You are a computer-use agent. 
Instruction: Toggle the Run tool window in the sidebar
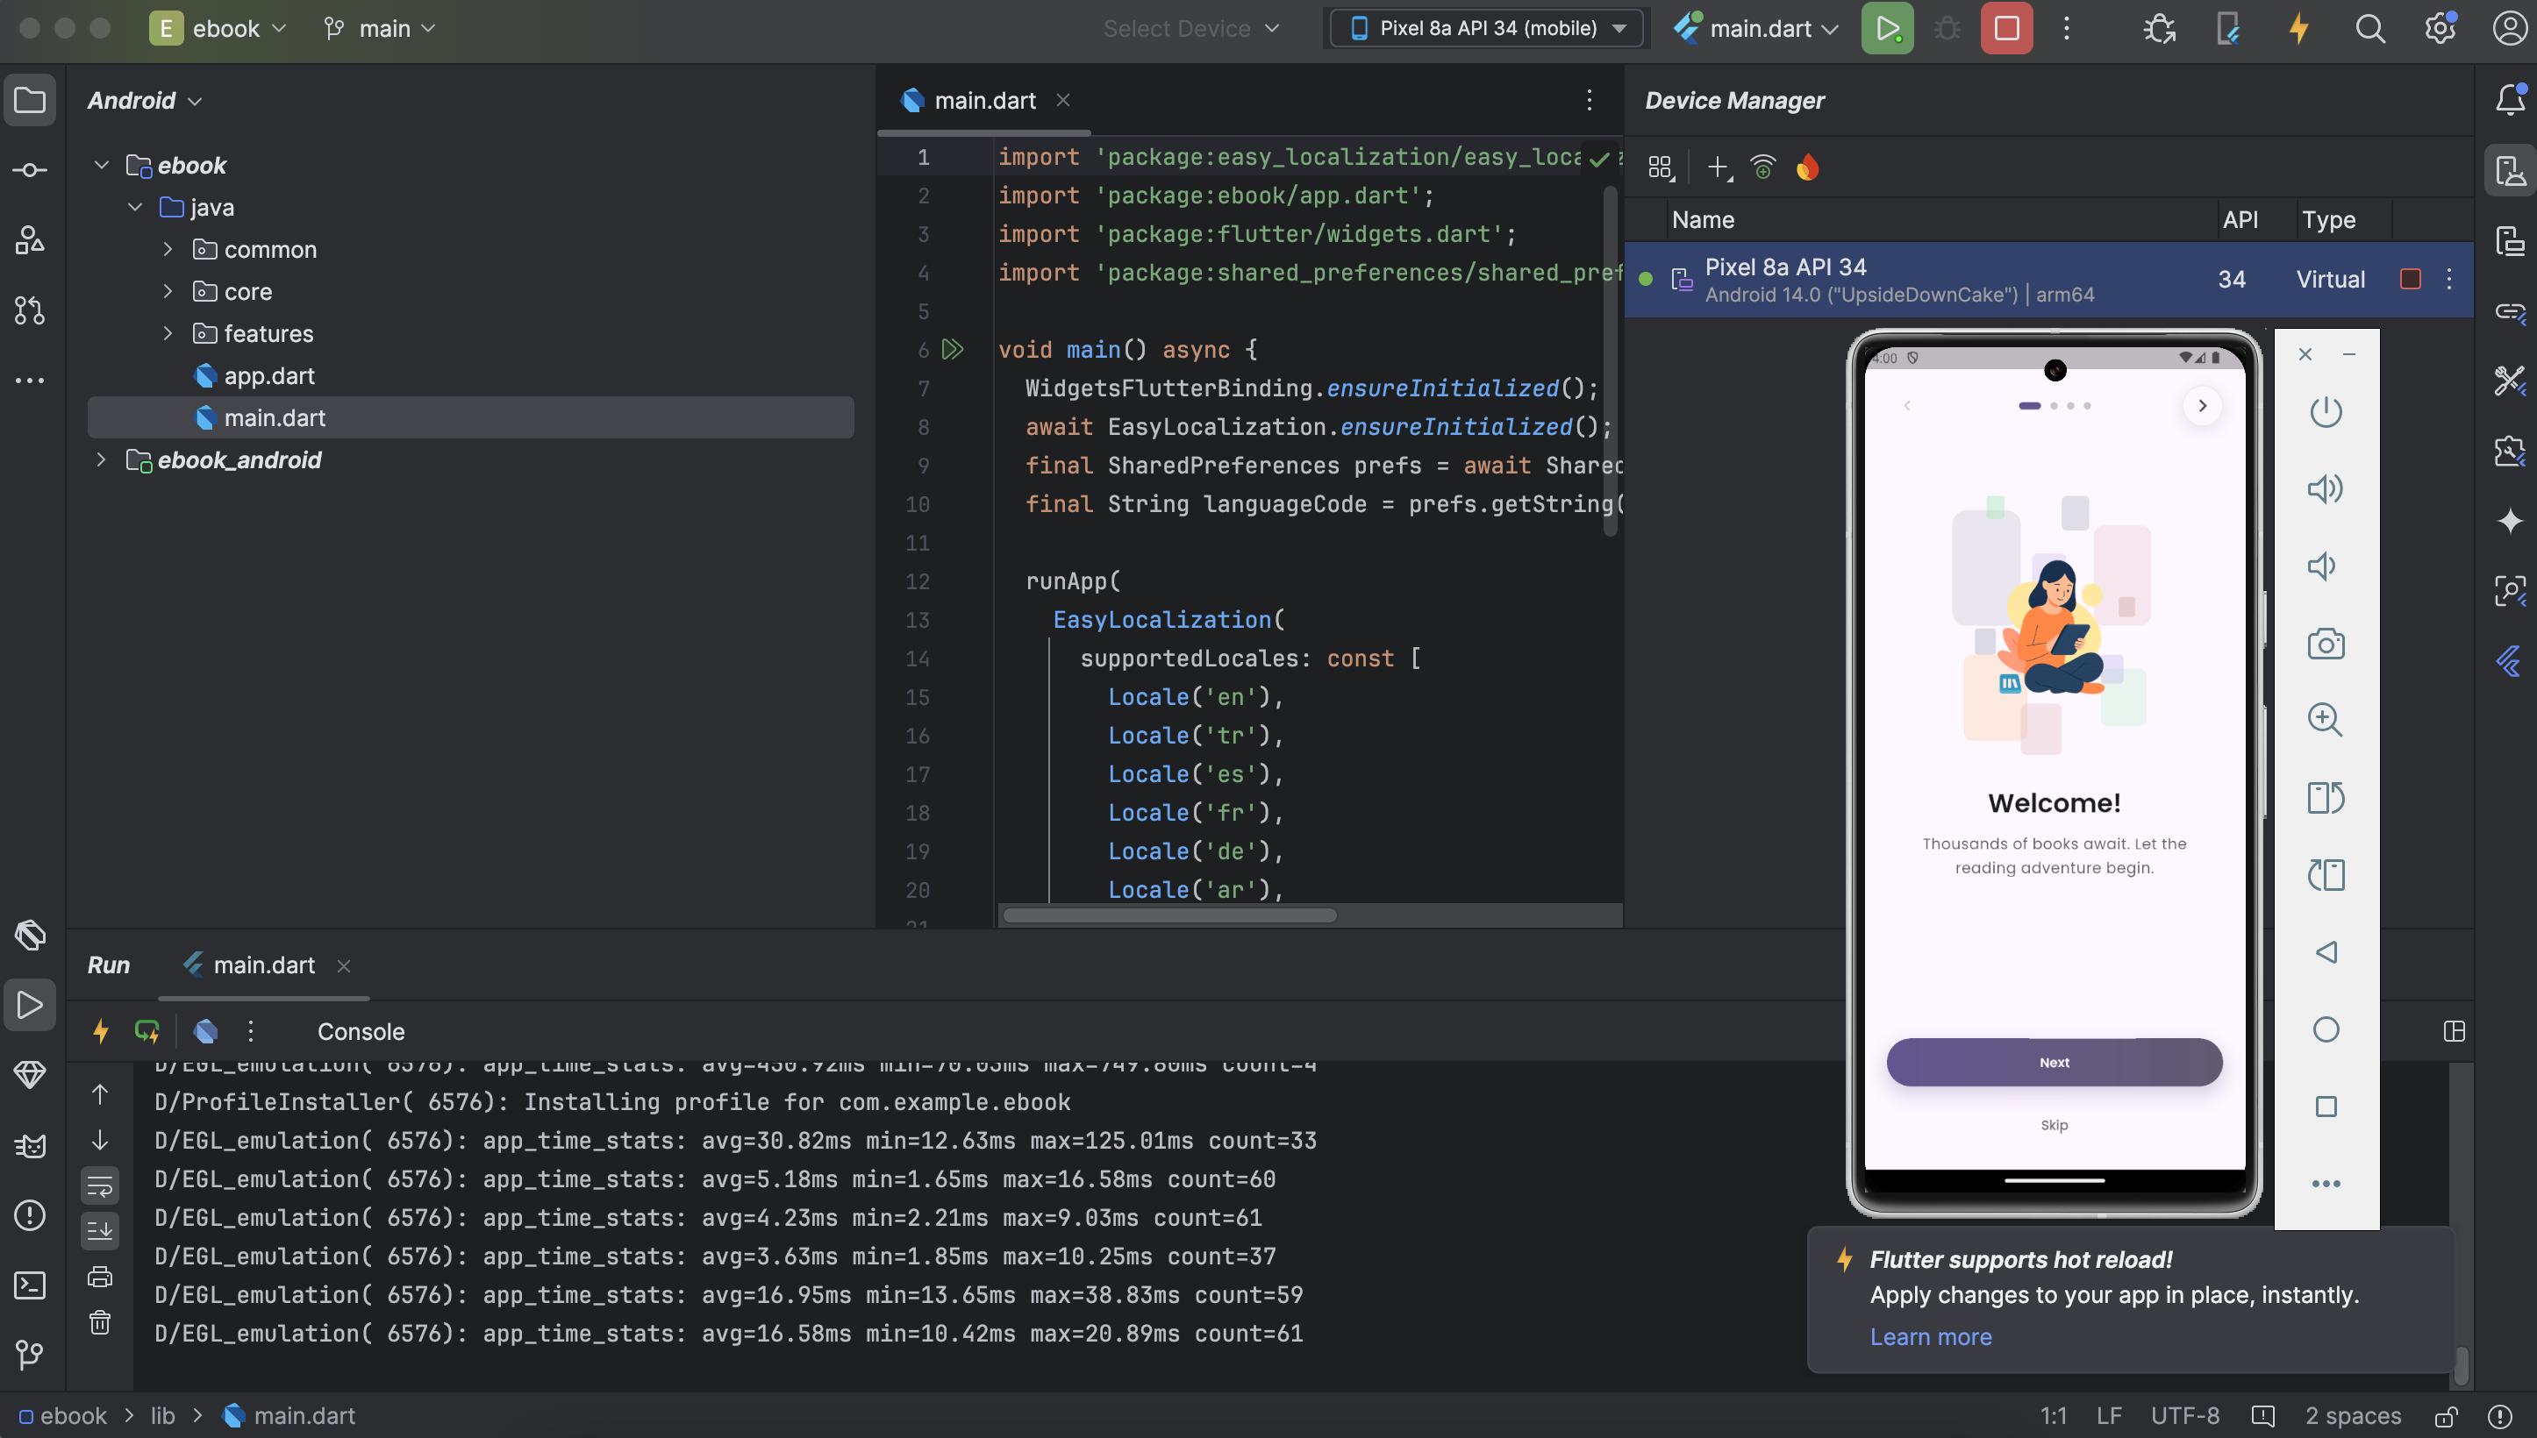[30, 1006]
